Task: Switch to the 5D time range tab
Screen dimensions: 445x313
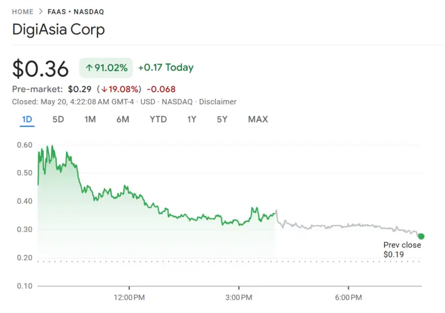Action: click(x=59, y=119)
